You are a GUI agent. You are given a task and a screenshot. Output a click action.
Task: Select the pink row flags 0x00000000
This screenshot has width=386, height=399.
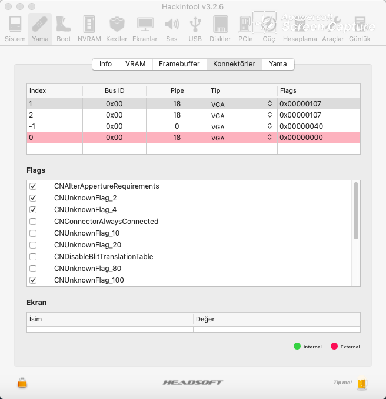pos(301,138)
